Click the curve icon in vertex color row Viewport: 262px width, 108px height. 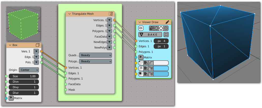151,63
